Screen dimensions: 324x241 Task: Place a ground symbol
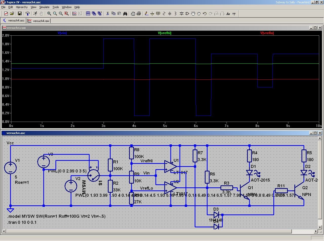(x=152, y=14)
